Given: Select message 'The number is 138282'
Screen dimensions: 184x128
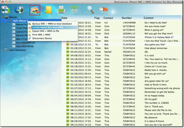Looking at the screenshot, I should (x=157, y=103).
